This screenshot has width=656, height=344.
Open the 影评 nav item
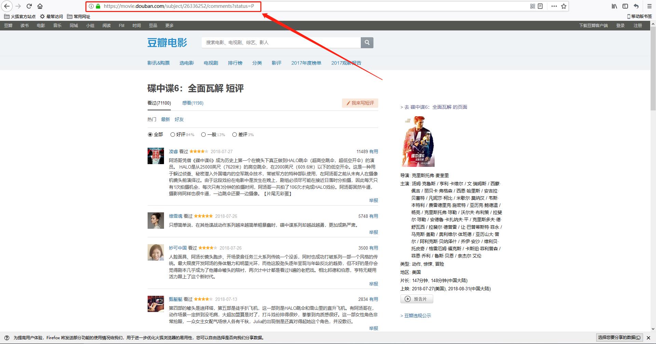pyautogui.click(x=276, y=63)
